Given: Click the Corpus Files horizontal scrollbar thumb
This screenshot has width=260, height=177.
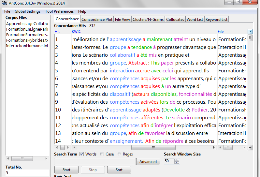Looking at the screenshot, I should tap(22, 159).
